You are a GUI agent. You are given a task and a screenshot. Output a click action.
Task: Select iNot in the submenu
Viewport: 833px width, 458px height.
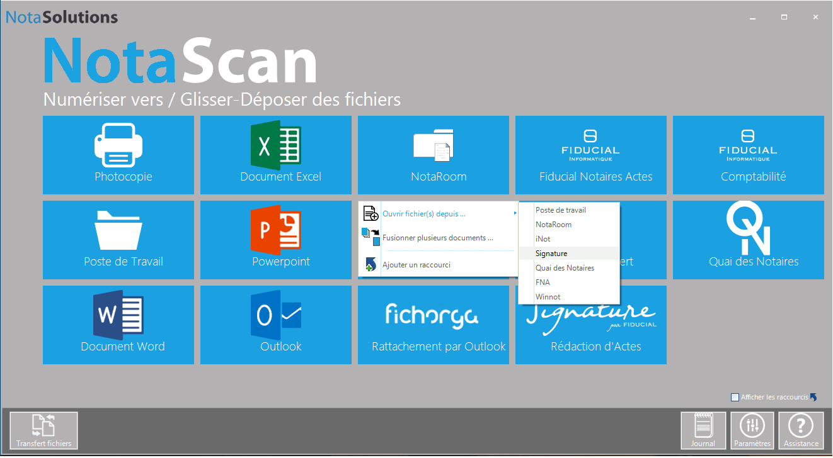(x=569, y=239)
